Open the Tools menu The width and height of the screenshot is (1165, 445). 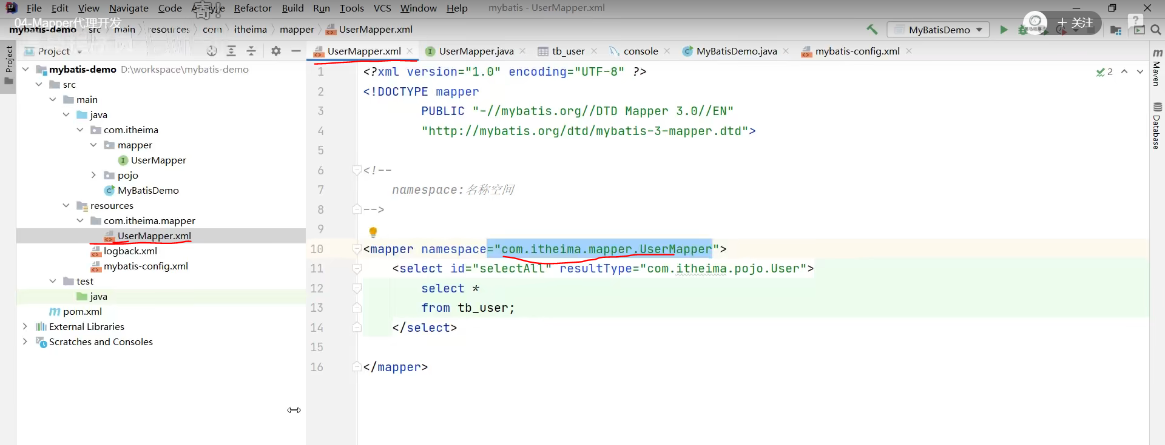point(351,8)
